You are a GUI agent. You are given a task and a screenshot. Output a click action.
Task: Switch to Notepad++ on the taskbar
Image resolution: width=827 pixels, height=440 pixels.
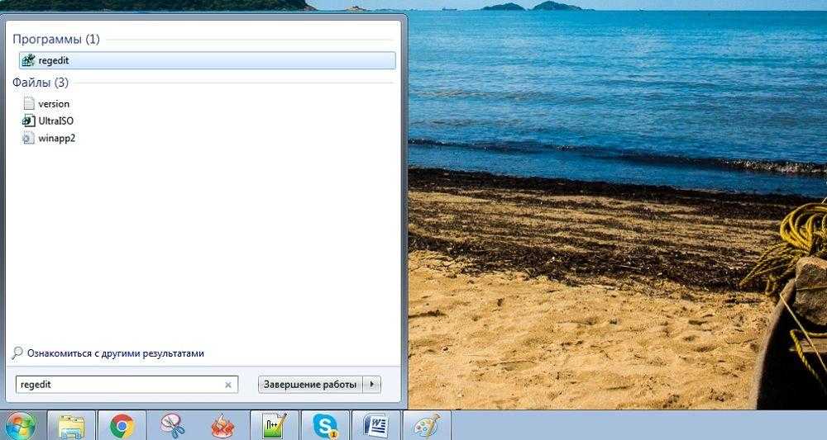[274, 426]
